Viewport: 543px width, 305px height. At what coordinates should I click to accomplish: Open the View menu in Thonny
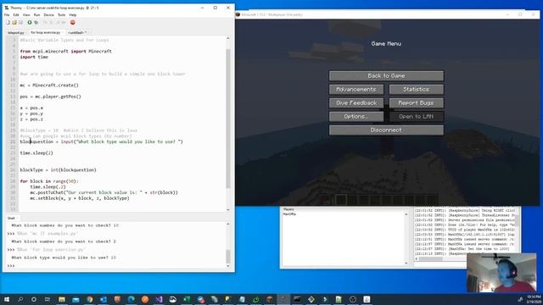(x=26, y=15)
